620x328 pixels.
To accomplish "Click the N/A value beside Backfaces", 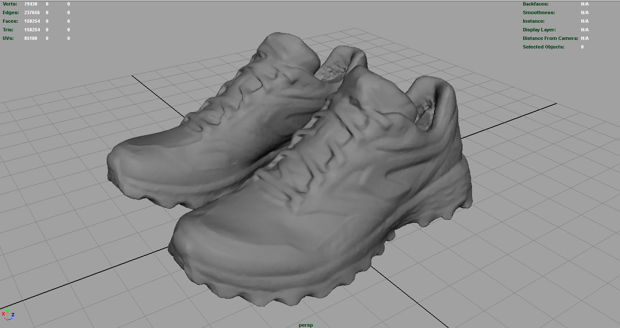I will (585, 4).
